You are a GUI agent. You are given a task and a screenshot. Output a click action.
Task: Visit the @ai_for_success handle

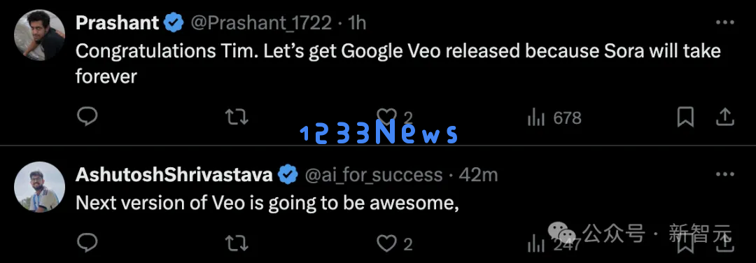374,175
